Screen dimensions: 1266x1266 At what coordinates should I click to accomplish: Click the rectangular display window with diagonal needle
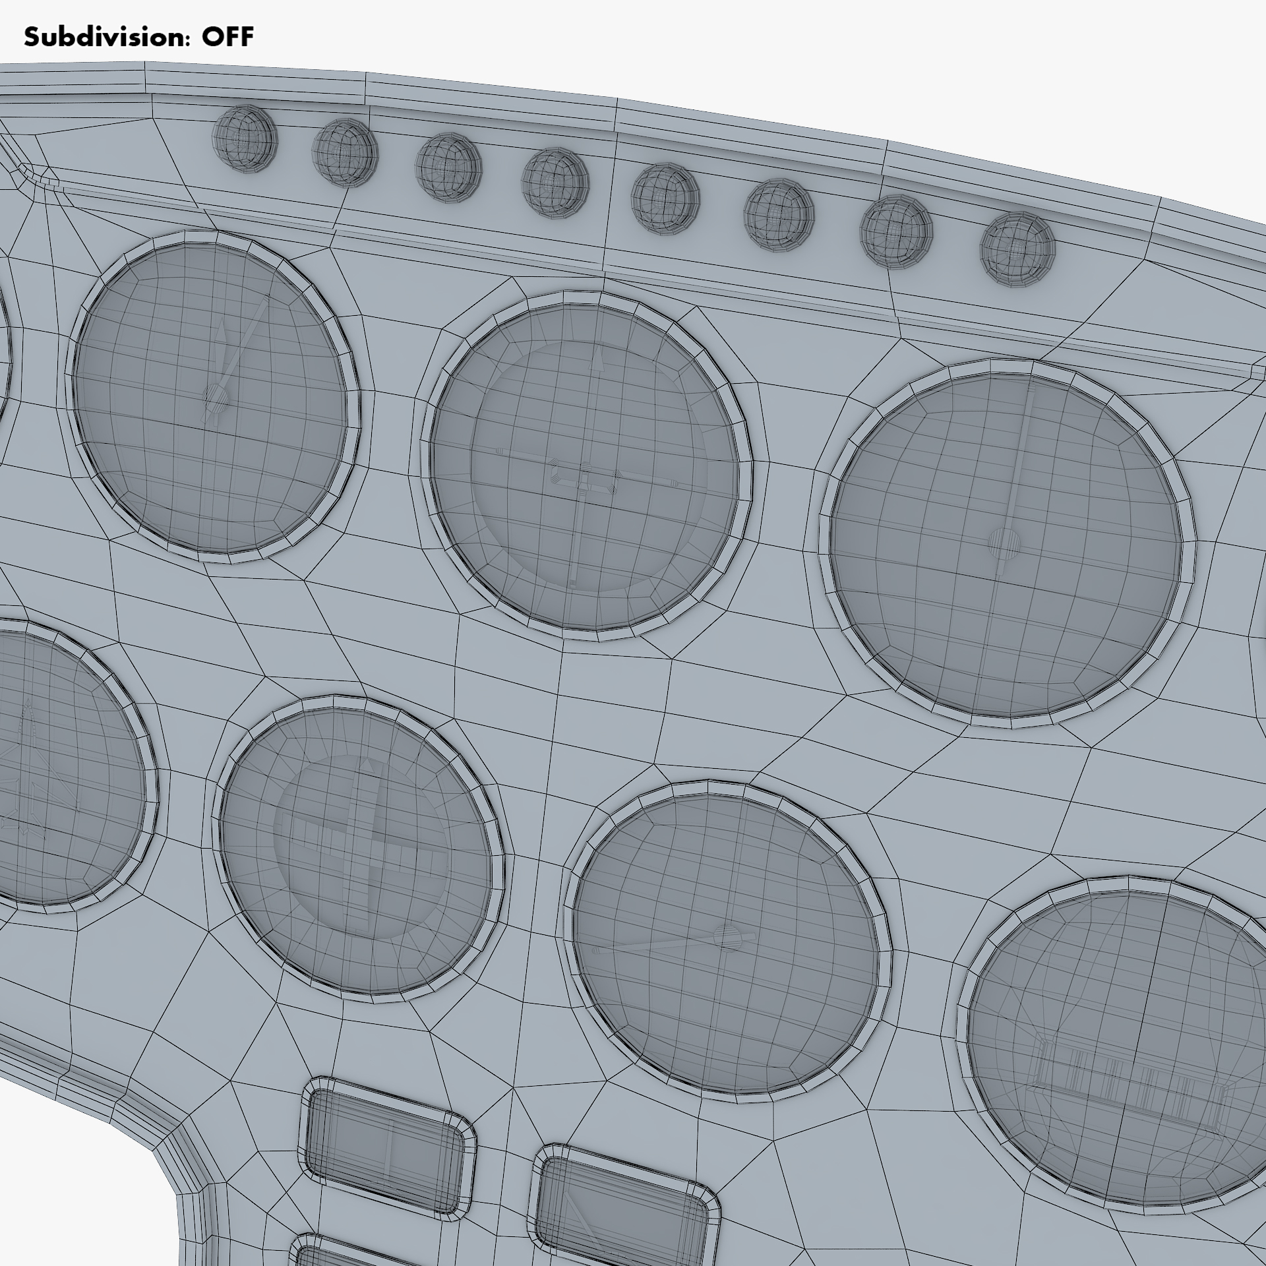(x=623, y=1213)
